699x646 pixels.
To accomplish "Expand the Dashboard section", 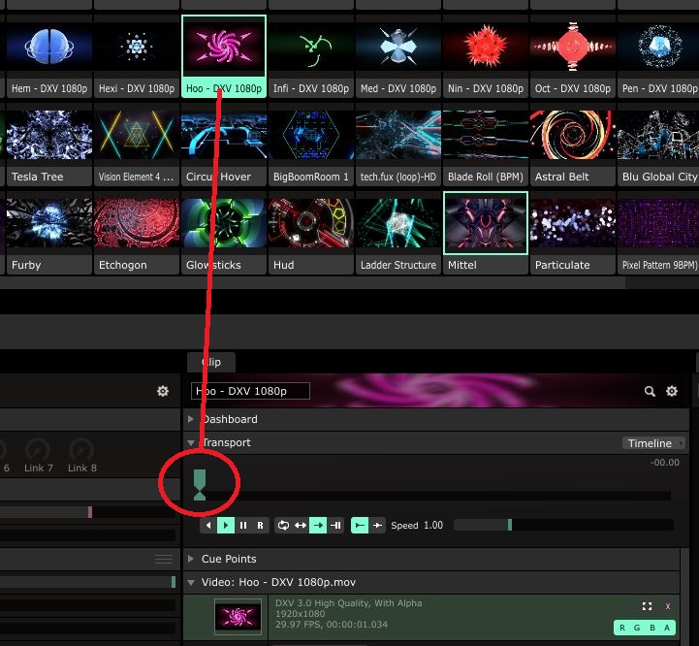I will (x=230, y=419).
